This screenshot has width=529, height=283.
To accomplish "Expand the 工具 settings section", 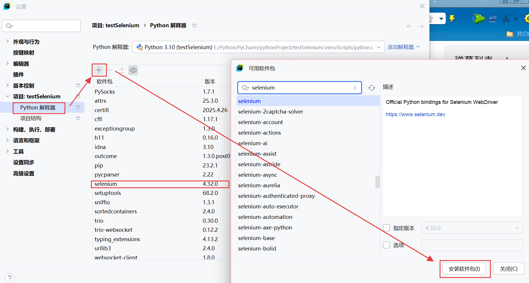I will pyautogui.click(x=7, y=151).
